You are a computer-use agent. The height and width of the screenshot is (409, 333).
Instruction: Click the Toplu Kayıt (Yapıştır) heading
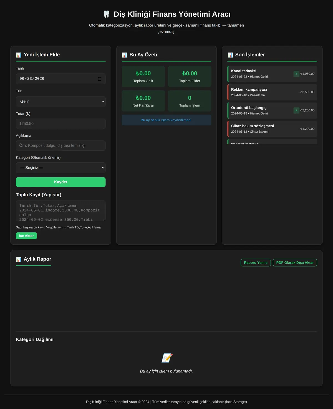coord(39,195)
